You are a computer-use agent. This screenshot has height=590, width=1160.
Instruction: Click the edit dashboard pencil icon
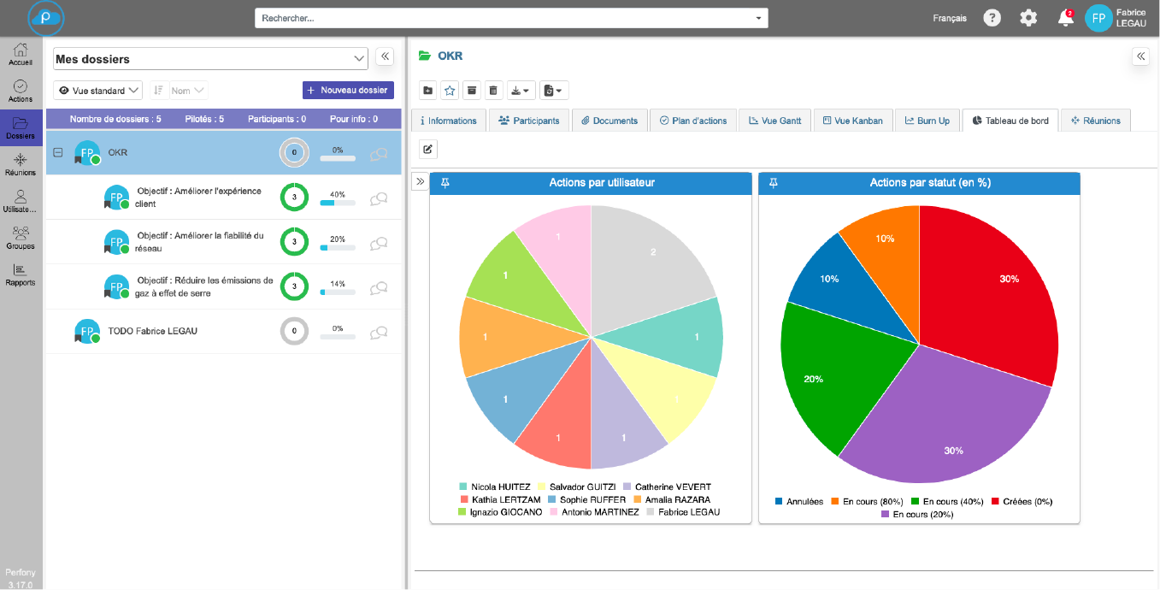pos(428,150)
